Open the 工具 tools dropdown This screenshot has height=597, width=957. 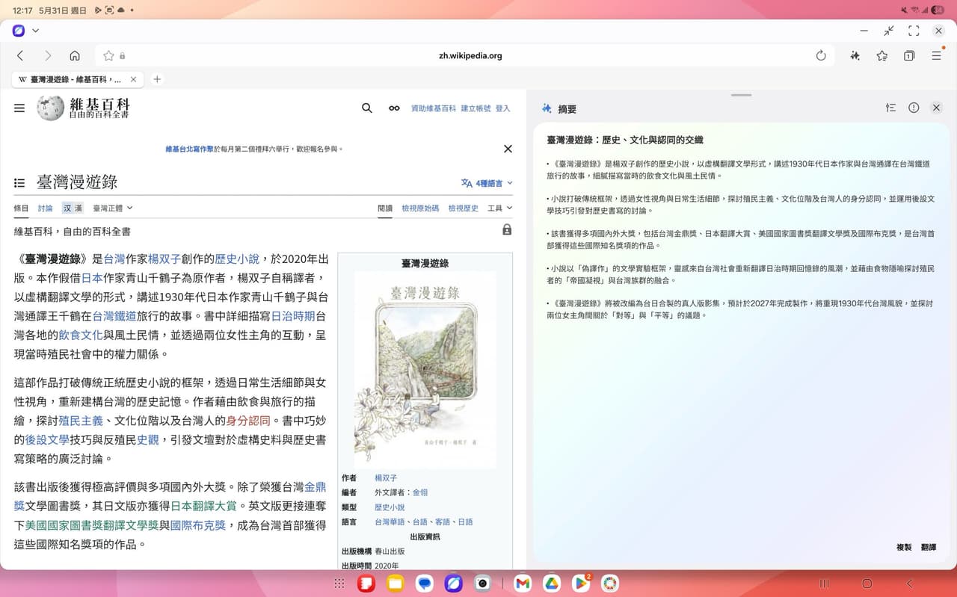[x=499, y=208]
